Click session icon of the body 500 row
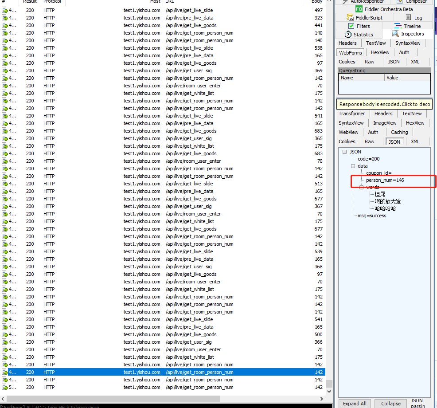The image size is (437, 408). [x=5, y=334]
